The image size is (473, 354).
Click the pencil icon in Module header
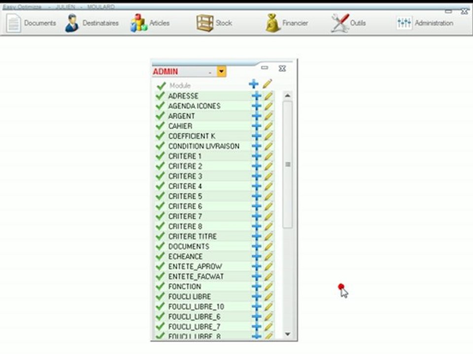(267, 84)
